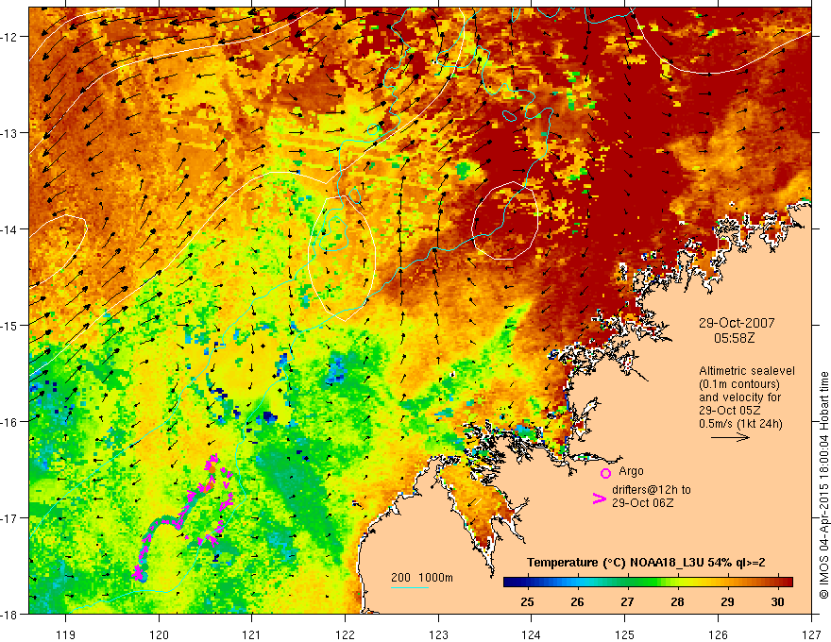Click latitude axis label -15
831x642 pixels.
point(10,325)
